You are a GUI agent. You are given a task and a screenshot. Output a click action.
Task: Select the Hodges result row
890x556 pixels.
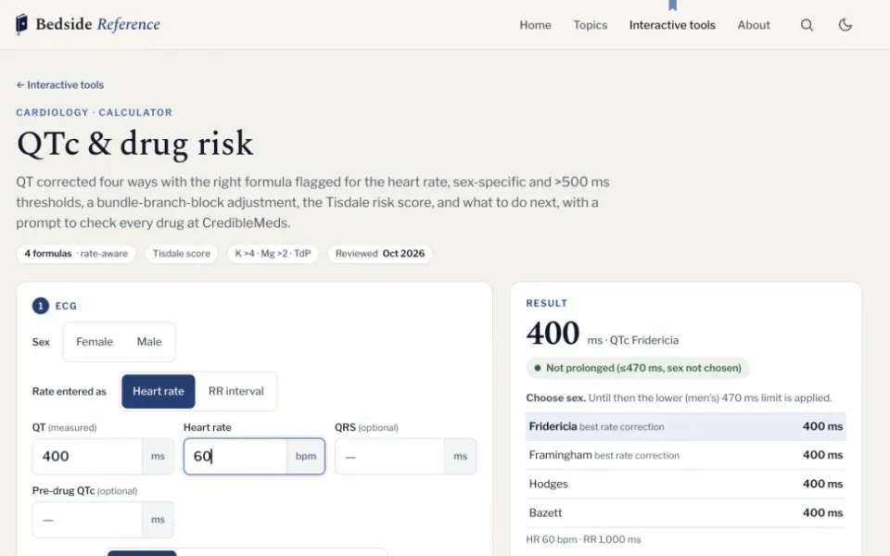pos(686,484)
